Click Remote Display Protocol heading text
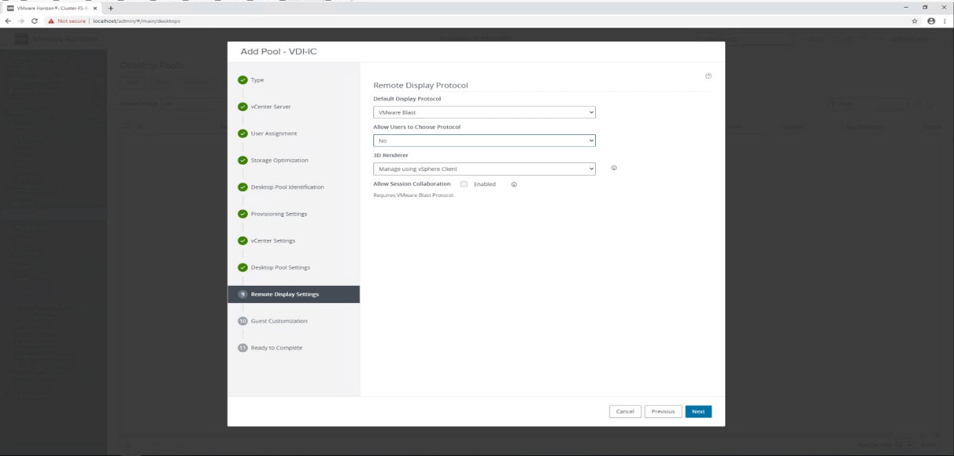 tap(420, 85)
